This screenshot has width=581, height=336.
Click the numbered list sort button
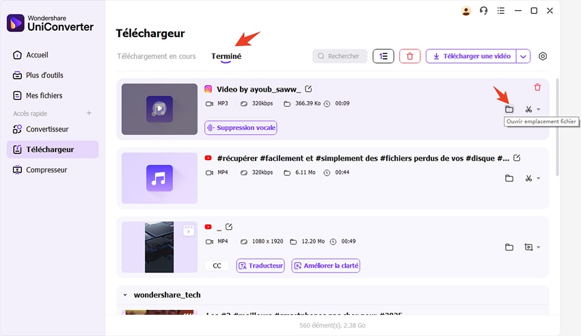(383, 56)
